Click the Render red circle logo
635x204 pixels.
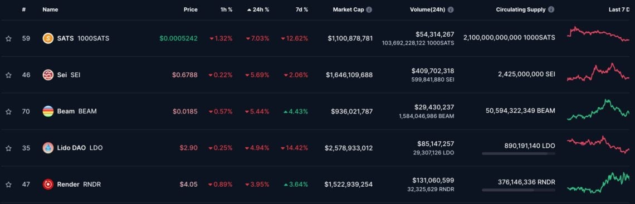[48, 184]
